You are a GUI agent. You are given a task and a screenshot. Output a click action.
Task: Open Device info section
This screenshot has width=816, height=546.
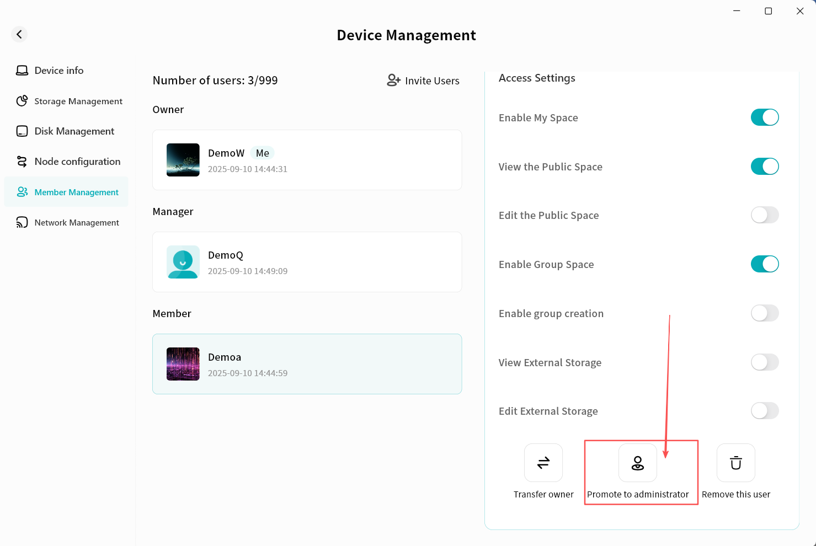[x=59, y=71]
